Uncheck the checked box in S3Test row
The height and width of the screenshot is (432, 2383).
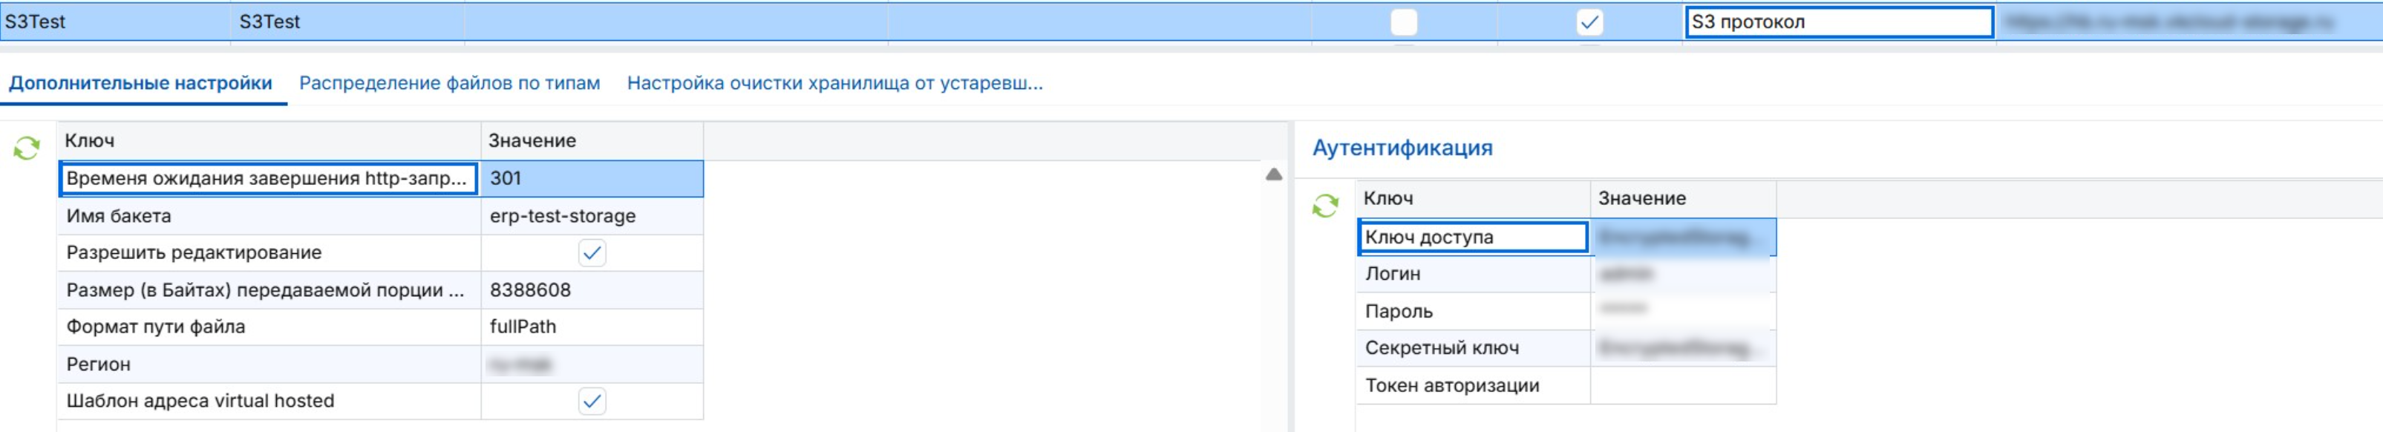[x=1589, y=22]
